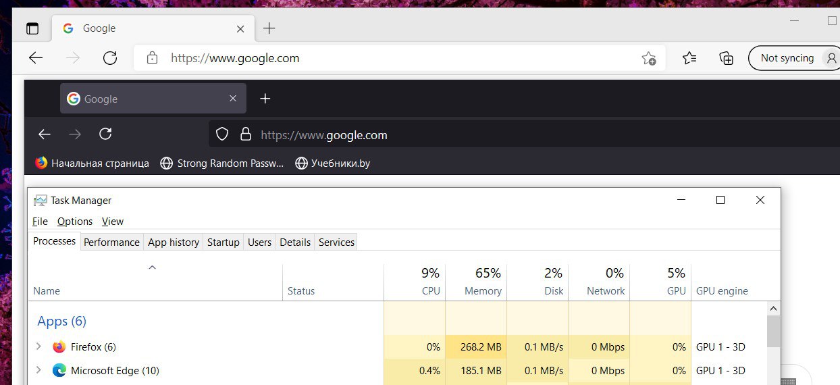Add this page to Edge favorites
Viewport: 840px width, 385px height.
coord(648,58)
